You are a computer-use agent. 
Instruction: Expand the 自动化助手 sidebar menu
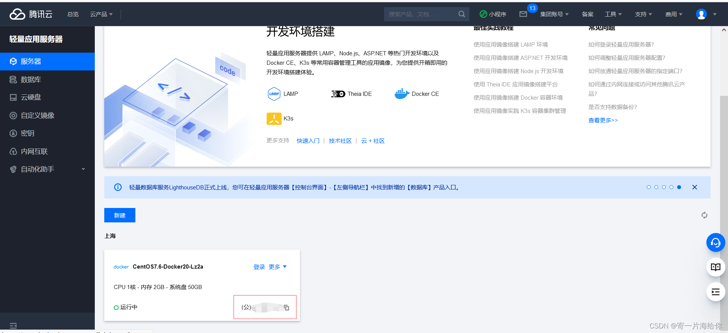click(47, 169)
